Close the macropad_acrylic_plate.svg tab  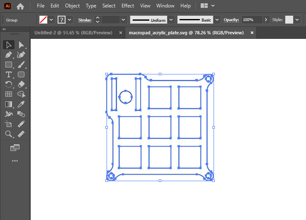coord(252,33)
